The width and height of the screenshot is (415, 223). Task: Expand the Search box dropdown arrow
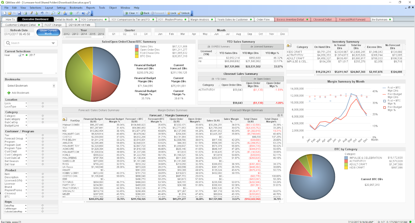[x=53, y=43]
